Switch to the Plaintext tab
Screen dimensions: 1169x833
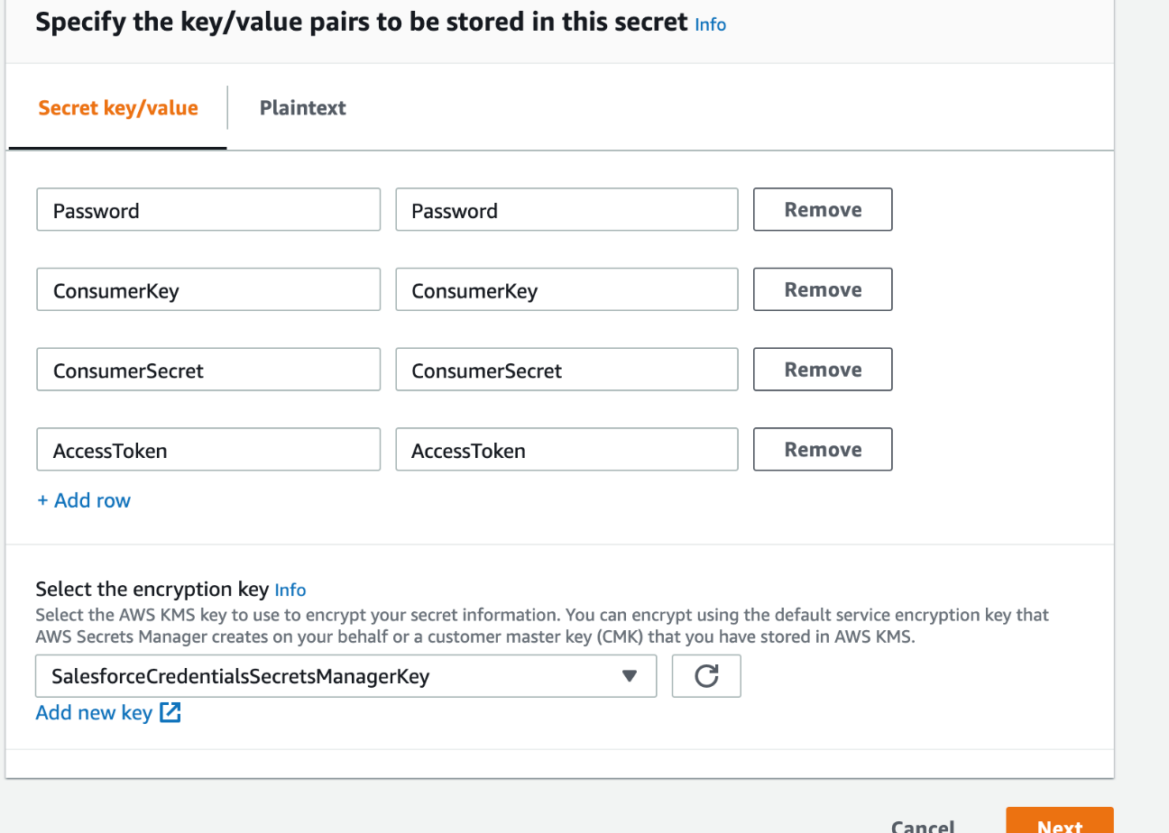(x=303, y=108)
